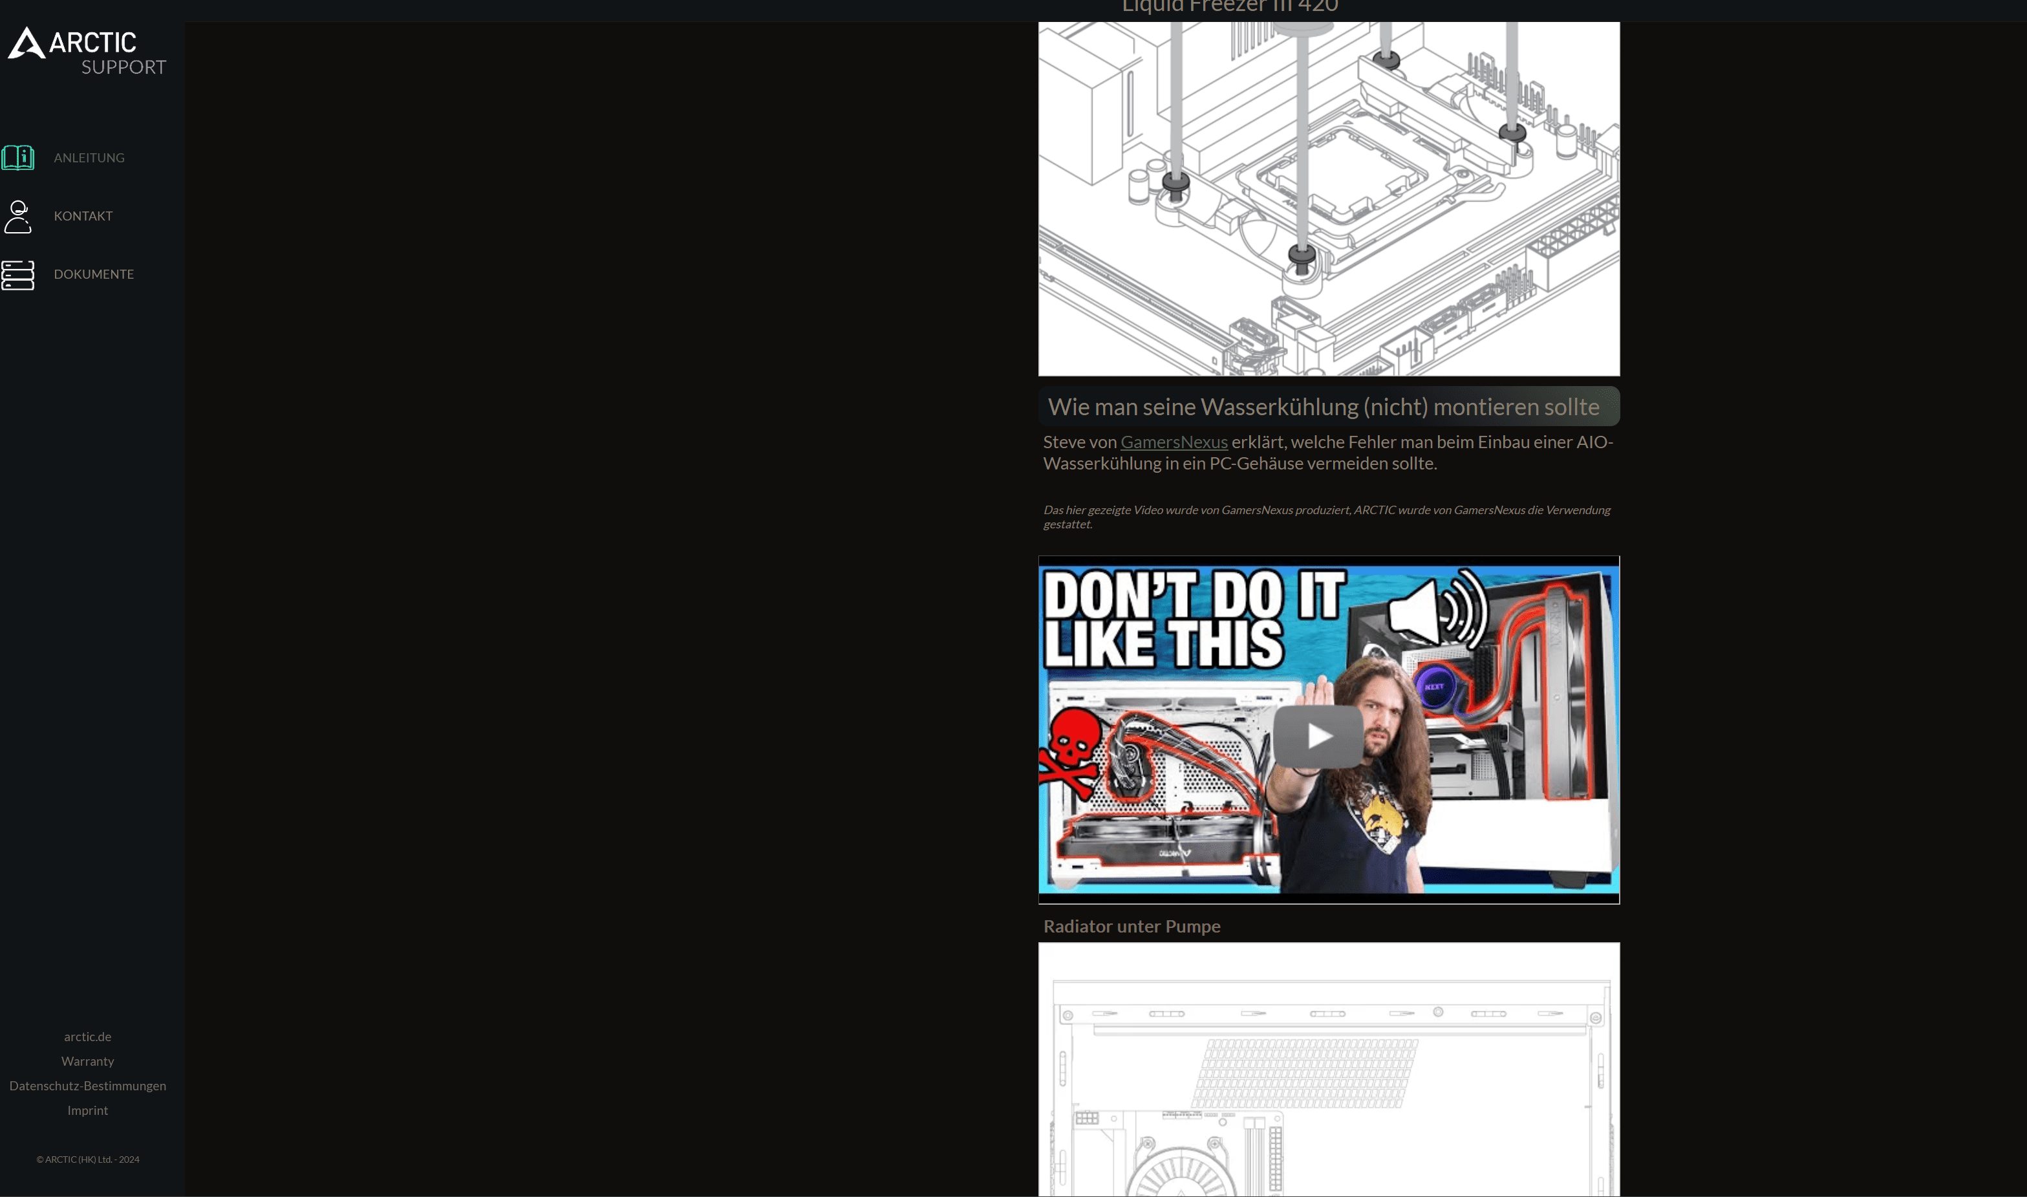The height and width of the screenshot is (1197, 2027).
Task: Click the Radiator unter Pumpe case diagram
Action: pos(1328,1069)
